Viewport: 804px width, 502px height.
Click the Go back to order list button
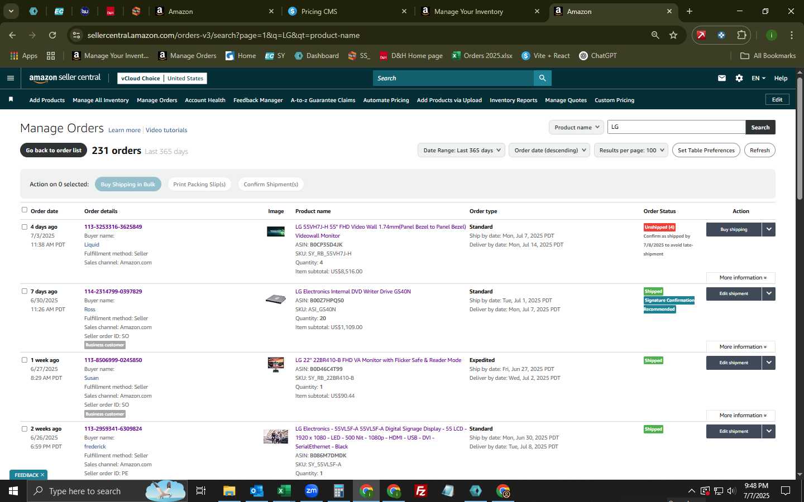54,150
